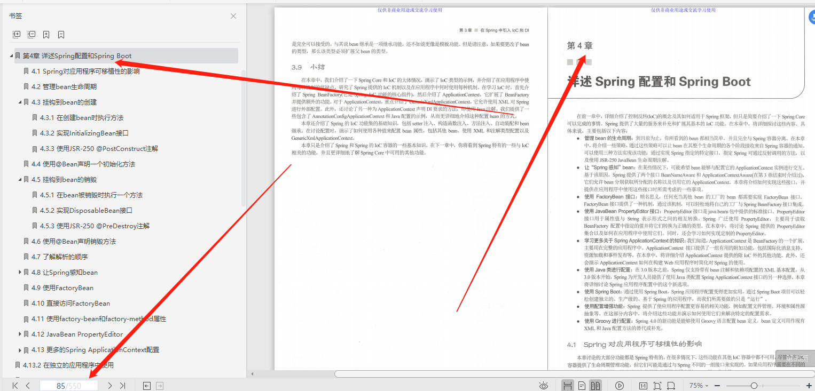815x391 pixels.
Task: Open bookmark 4.3.1 在创建bean时执行方法
Action: point(82,117)
